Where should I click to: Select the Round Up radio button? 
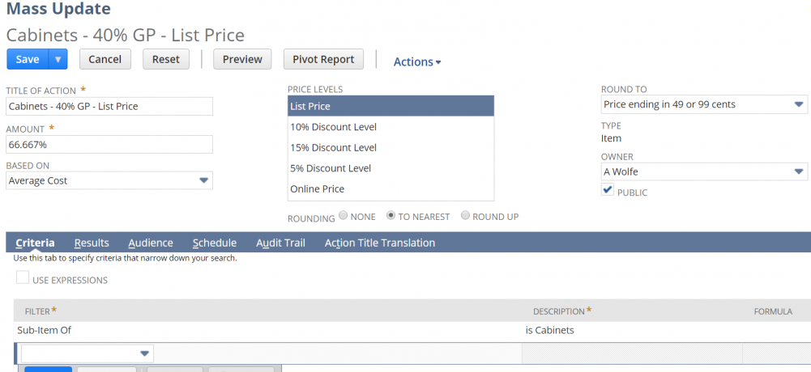[465, 216]
